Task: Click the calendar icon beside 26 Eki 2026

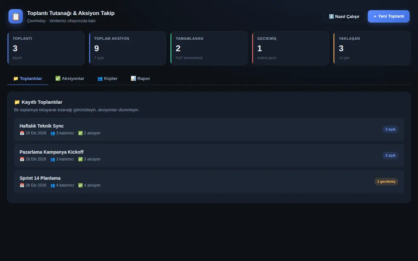Action: coord(22,185)
